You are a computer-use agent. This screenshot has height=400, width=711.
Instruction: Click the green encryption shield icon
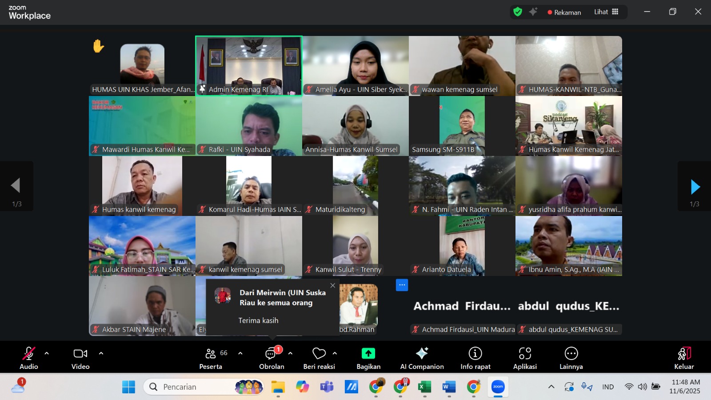pyautogui.click(x=518, y=12)
